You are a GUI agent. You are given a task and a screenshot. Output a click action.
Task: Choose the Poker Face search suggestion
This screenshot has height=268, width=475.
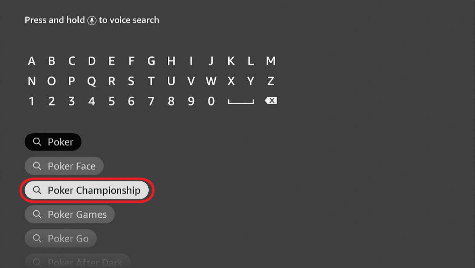point(64,166)
